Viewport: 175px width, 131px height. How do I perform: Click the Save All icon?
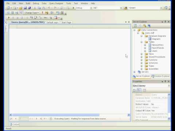click(30, 8)
